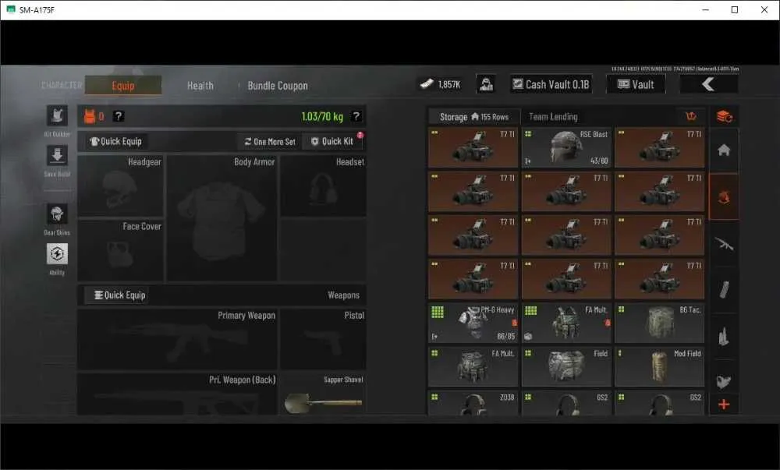Click the Save Build download icon
Image resolution: width=780 pixels, height=470 pixels.
point(57,156)
